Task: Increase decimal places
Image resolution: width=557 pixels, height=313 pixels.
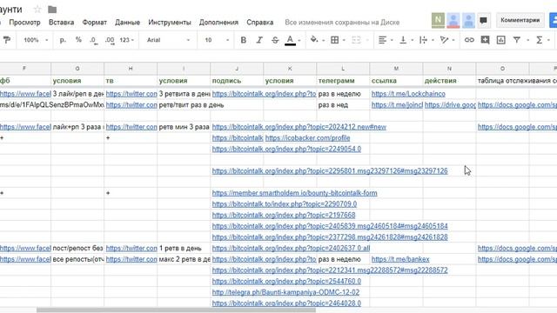Action: 110,40
